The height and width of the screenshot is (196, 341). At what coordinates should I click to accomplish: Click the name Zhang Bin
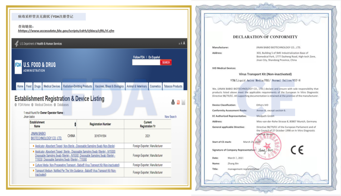click(x=233, y=164)
